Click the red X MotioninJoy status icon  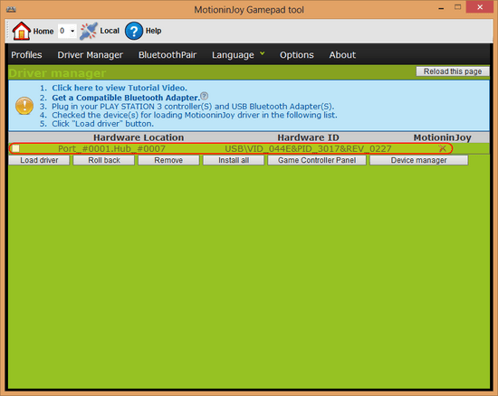pyautogui.click(x=442, y=148)
